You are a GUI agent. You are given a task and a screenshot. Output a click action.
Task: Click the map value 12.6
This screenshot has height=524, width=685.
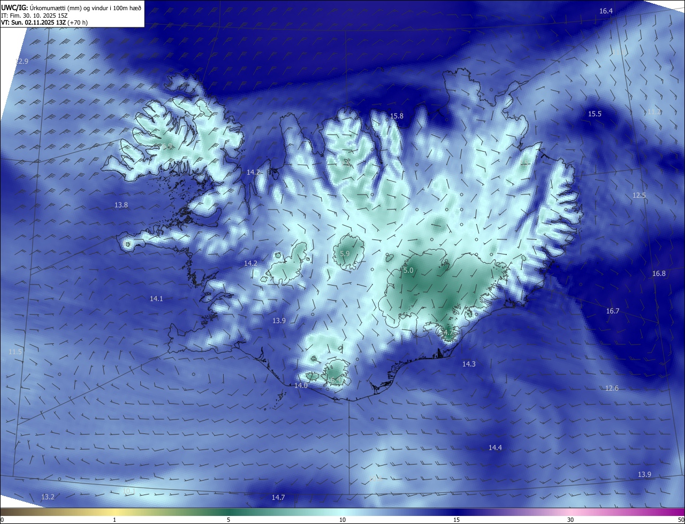pos(612,388)
